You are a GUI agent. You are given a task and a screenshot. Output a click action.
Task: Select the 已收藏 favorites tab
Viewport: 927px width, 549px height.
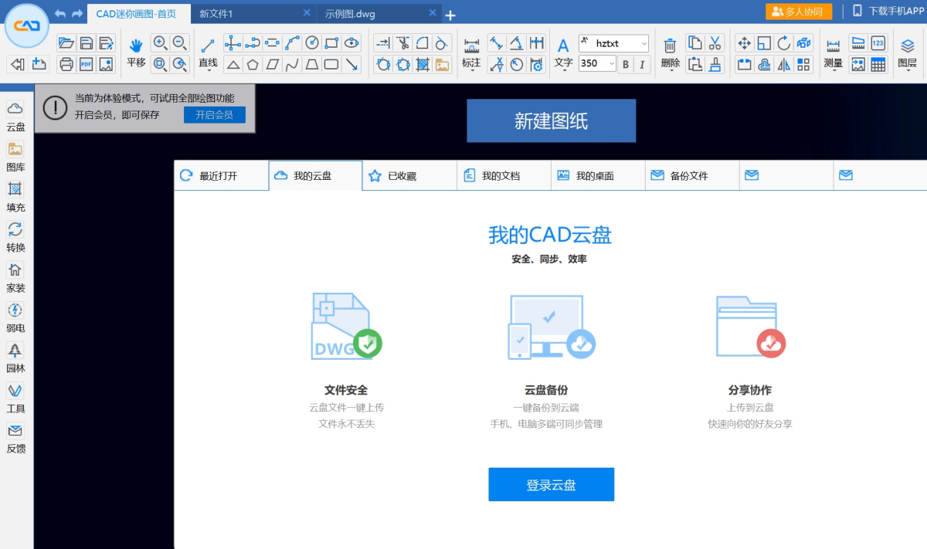402,176
